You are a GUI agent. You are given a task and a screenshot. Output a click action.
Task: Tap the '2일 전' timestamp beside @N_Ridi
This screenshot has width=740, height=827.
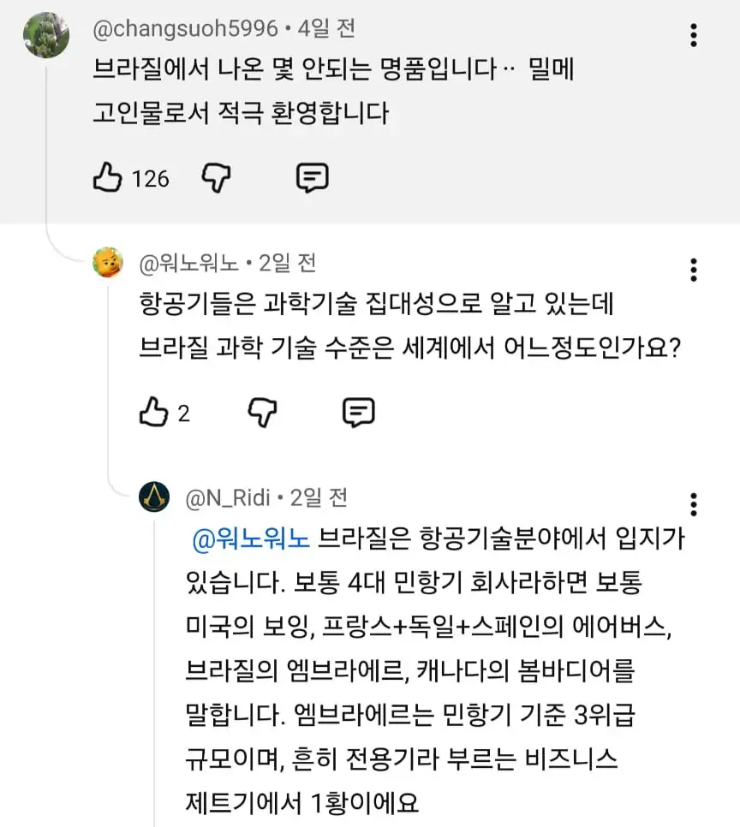coord(319,497)
